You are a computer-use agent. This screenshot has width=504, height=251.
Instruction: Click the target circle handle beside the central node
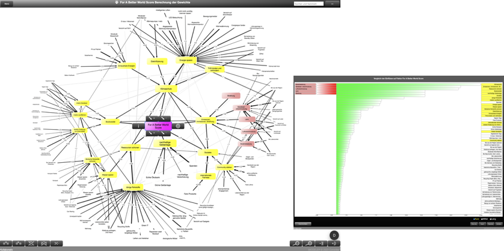pos(178,126)
